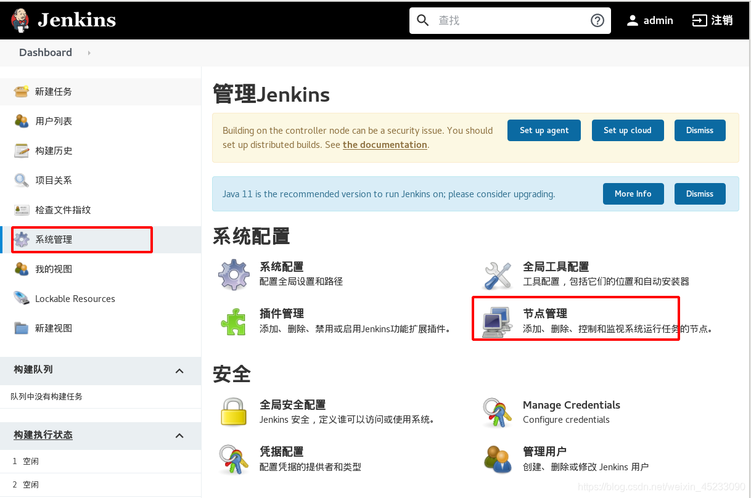Click the search magnifier icon
The height and width of the screenshot is (498, 751).
coord(423,20)
